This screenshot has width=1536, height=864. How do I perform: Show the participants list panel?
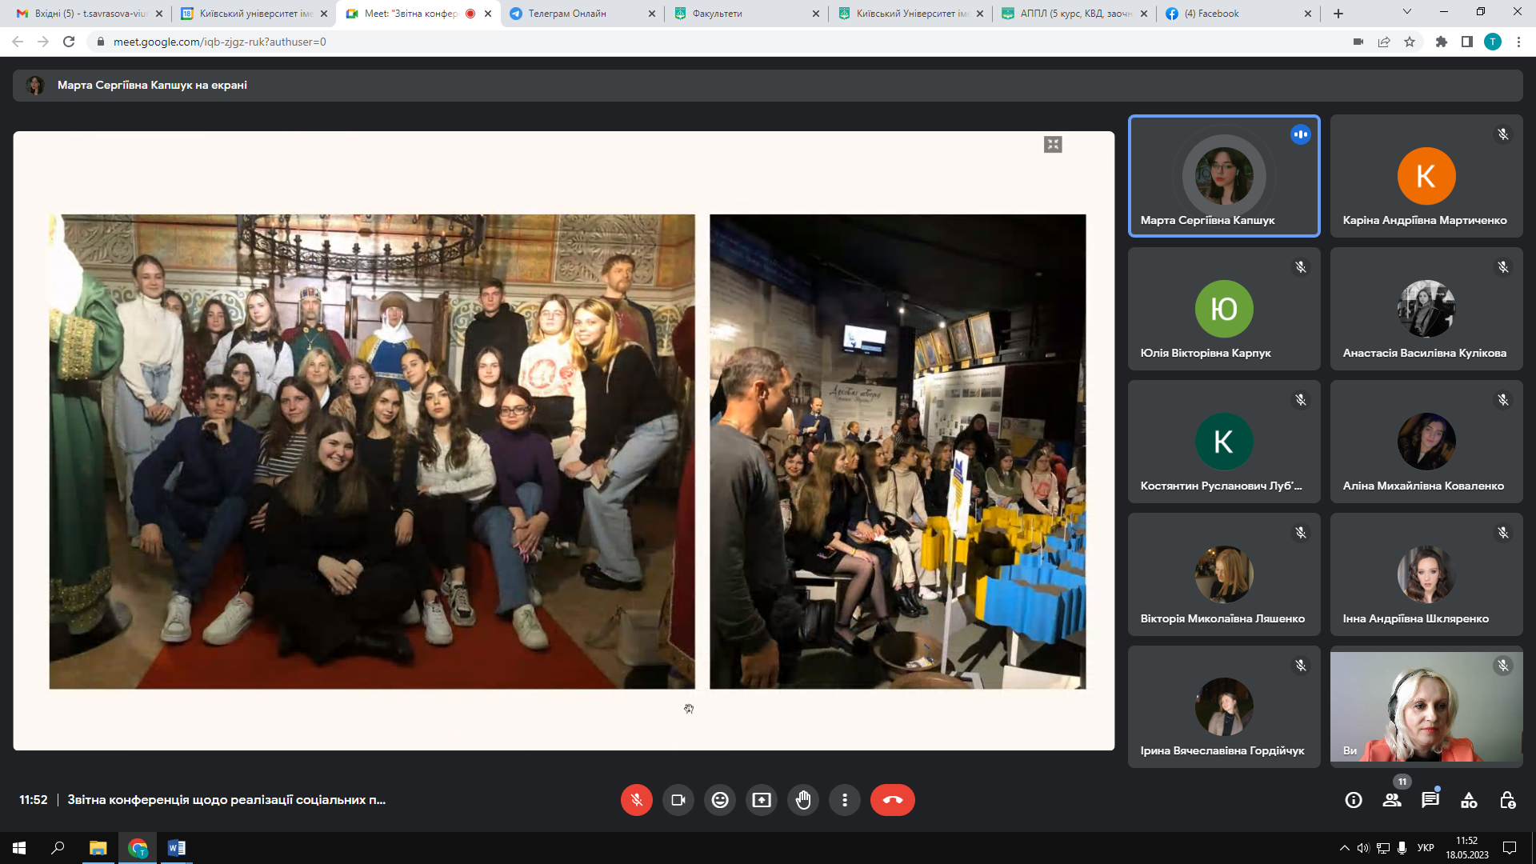1392,800
